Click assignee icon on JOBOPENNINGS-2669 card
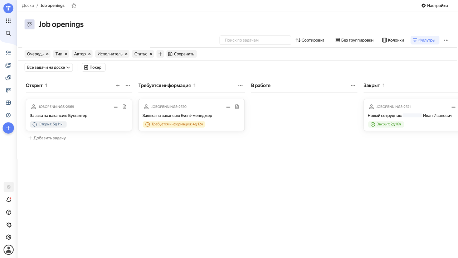The height and width of the screenshot is (258, 458). [x=34, y=107]
